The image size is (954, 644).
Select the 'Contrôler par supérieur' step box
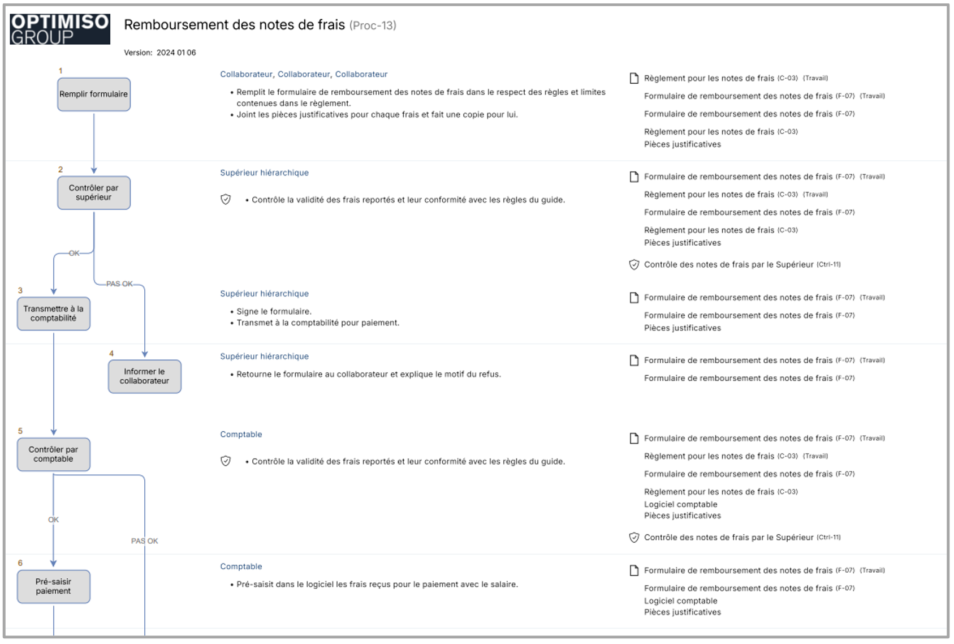[x=94, y=193]
